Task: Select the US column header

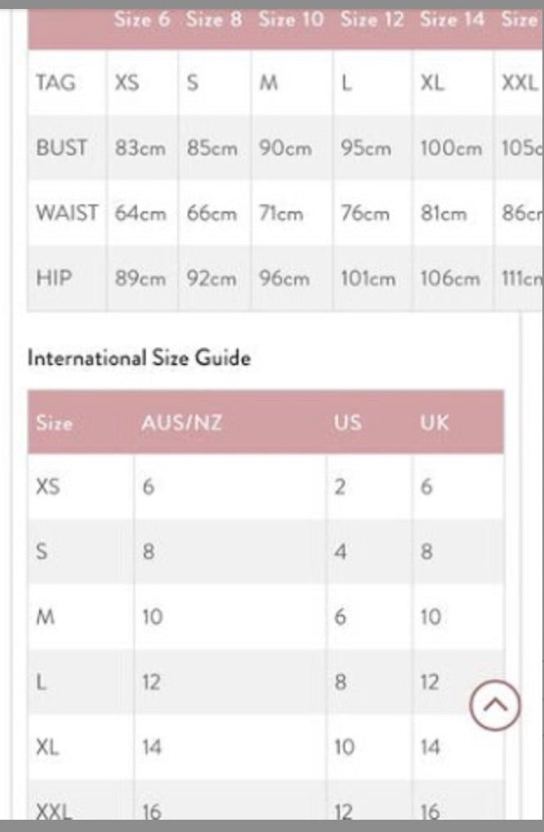Action: (x=347, y=424)
